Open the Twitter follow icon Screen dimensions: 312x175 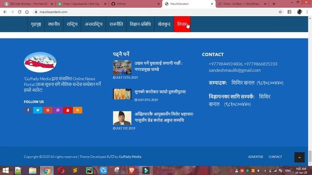pyautogui.click(x=38, y=110)
